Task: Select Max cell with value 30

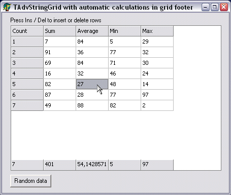Action: [x=157, y=63]
